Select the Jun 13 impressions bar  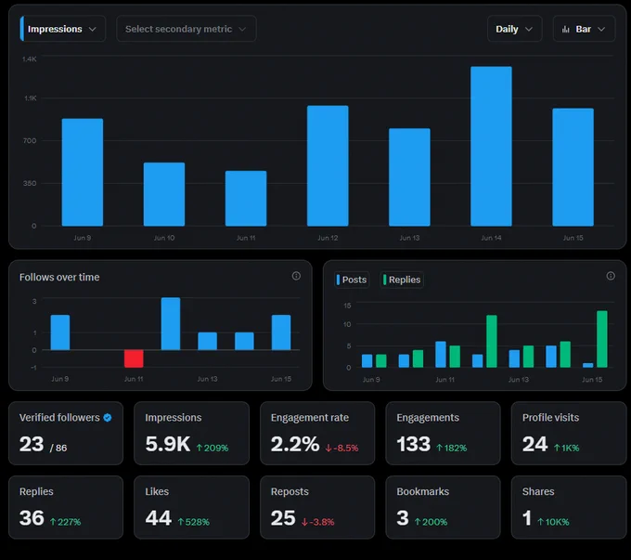(409, 177)
